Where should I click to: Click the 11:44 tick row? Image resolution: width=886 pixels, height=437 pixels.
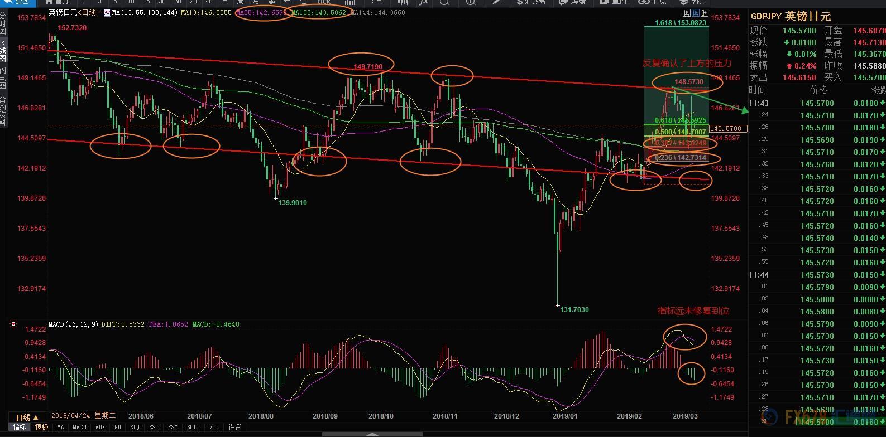click(x=817, y=275)
